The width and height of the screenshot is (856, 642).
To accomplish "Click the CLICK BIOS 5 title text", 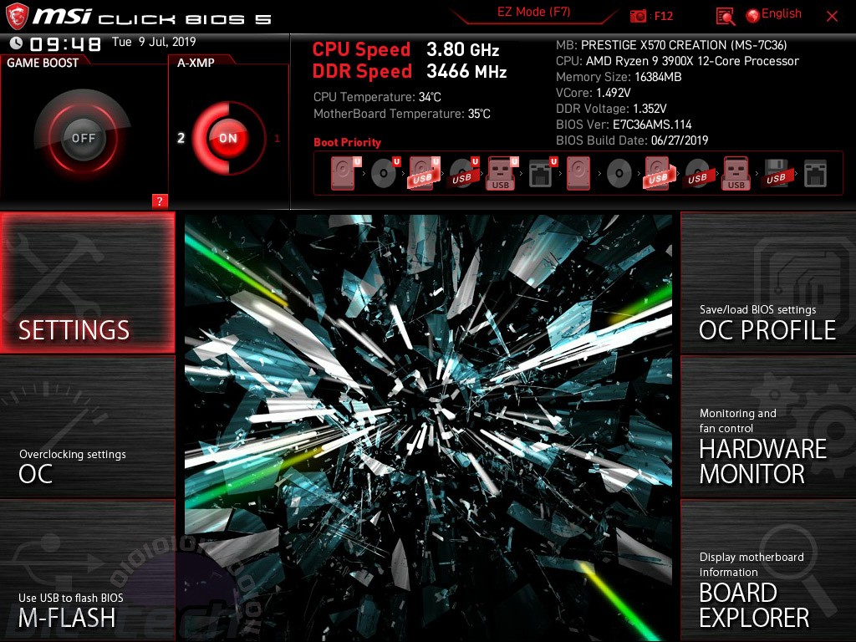I will pos(185,19).
